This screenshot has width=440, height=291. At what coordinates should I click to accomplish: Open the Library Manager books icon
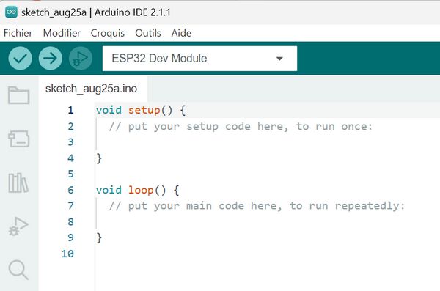[x=18, y=183]
